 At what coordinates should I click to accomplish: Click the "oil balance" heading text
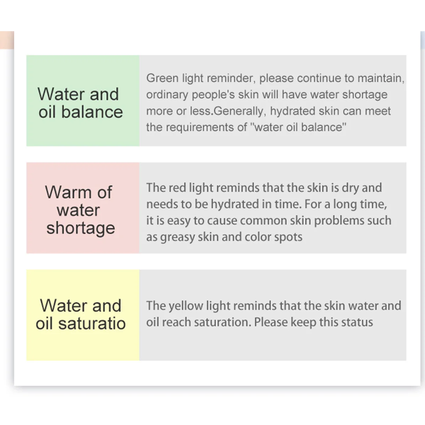point(81,112)
